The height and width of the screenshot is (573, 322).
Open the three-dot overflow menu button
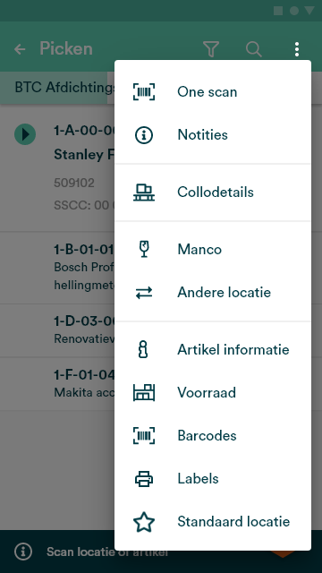(x=297, y=49)
